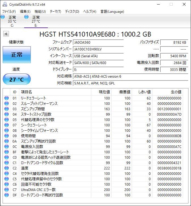Click the バッファサイズ value 8192 KB

(x=174, y=42)
